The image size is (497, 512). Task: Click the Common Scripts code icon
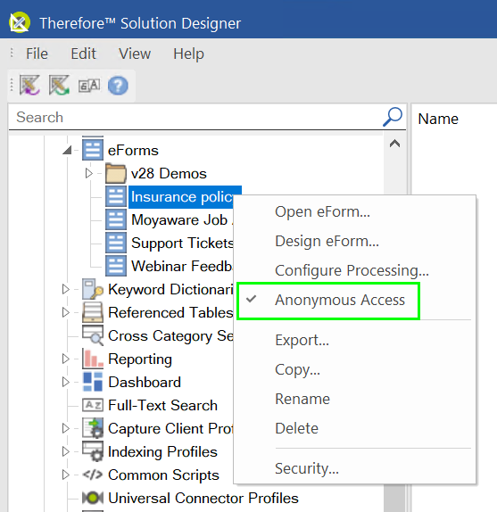pos(93,475)
